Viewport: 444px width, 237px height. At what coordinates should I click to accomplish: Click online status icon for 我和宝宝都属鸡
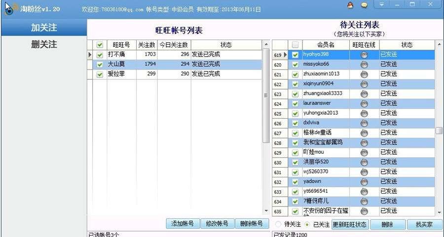point(364,143)
